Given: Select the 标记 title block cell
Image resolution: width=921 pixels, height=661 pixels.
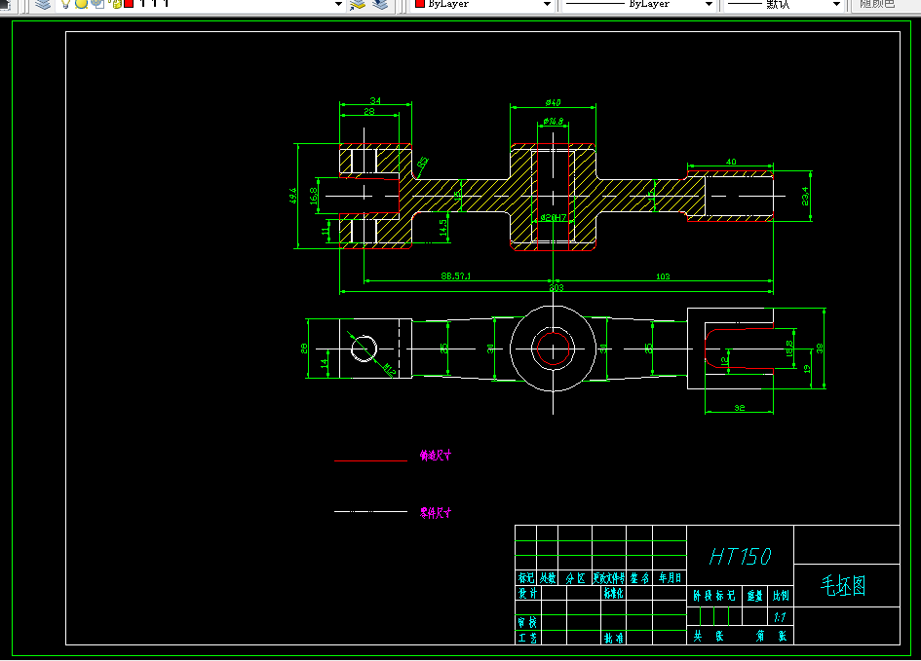Looking at the screenshot, I should [525, 578].
